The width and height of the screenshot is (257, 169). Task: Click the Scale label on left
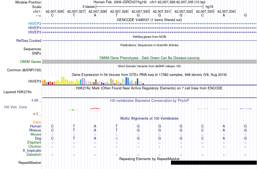(x=37, y=7)
